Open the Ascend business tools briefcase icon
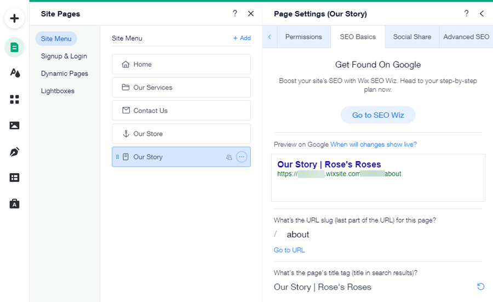The image size is (493, 302). coord(15,204)
